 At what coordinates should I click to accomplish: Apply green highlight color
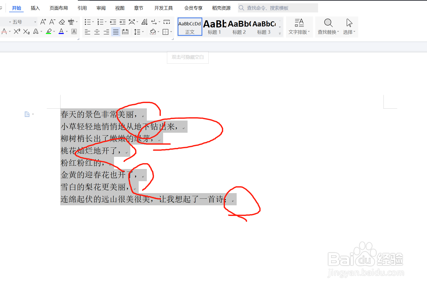(49, 31)
